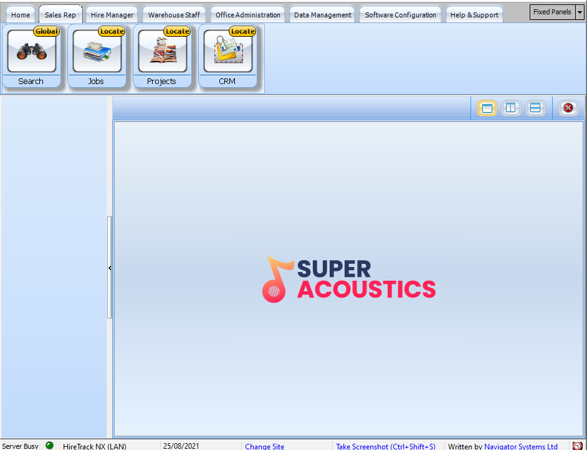Click Take Screenshot link in status bar

click(x=385, y=446)
